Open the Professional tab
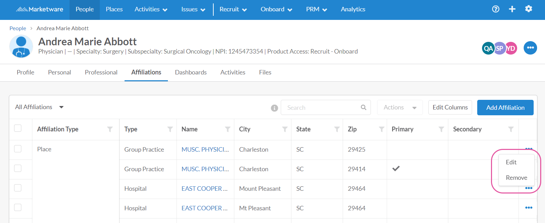This screenshot has height=223, width=545. click(x=101, y=72)
